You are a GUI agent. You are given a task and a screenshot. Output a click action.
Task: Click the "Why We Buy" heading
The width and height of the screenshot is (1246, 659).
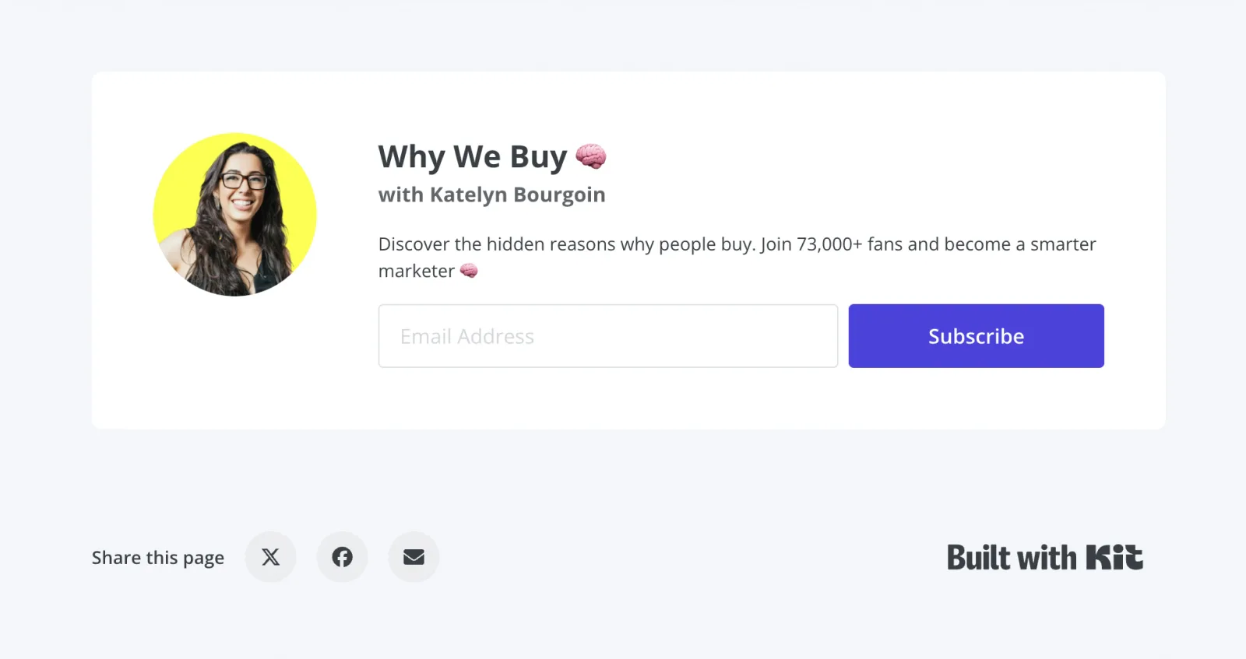tap(473, 157)
